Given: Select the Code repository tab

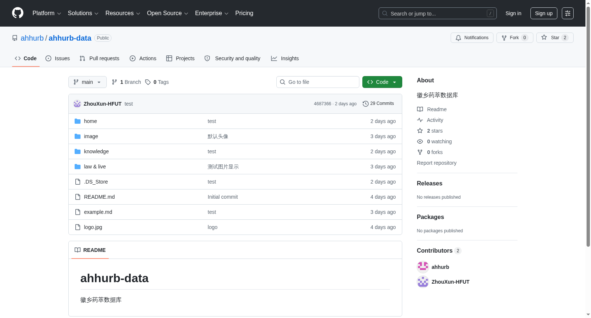Looking at the screenshot, I should [x=26, y=58].
